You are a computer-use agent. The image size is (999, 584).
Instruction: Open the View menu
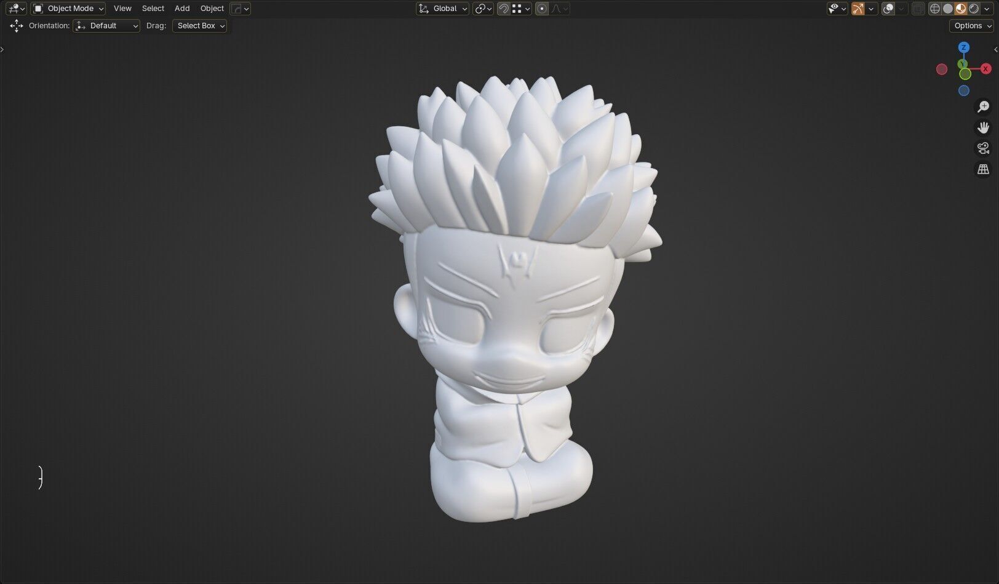(x=122, y=9)
